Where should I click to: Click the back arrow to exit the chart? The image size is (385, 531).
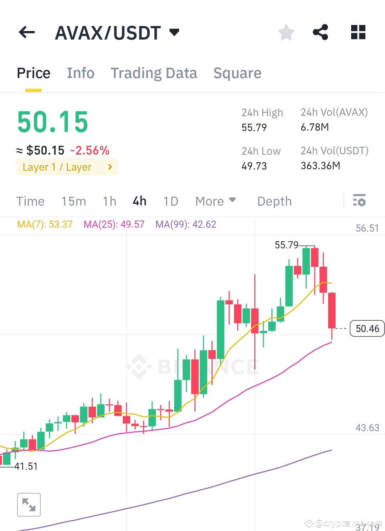27,32
